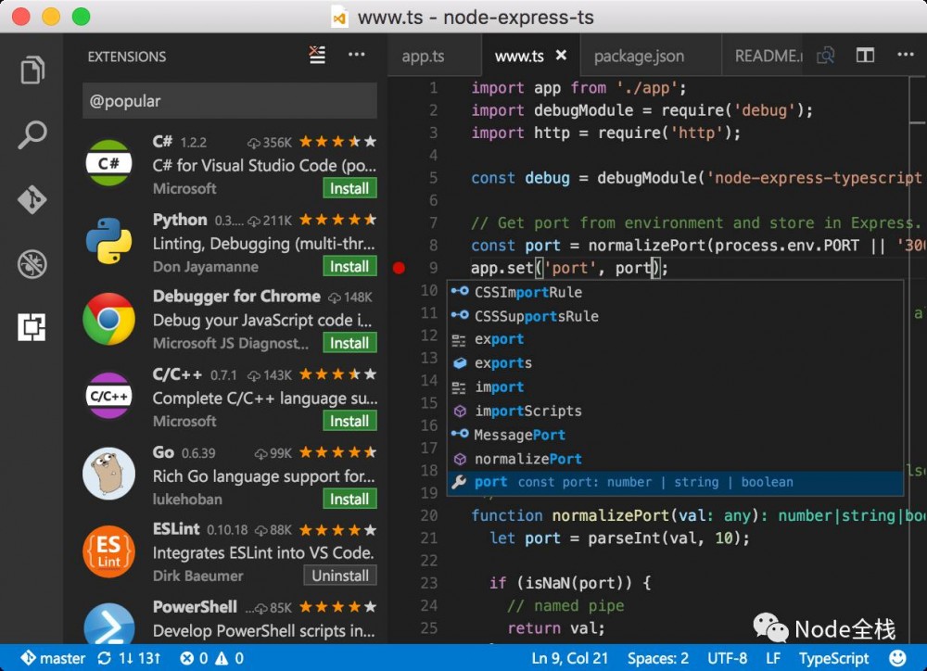Open the Explorer view in the activity bar
Screen dimensions: 927x671
pos(33,70)
